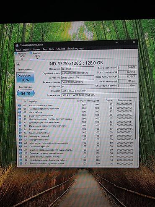Select the Всего стираний attribute row
Screen dimensions: 155x207
76,129
